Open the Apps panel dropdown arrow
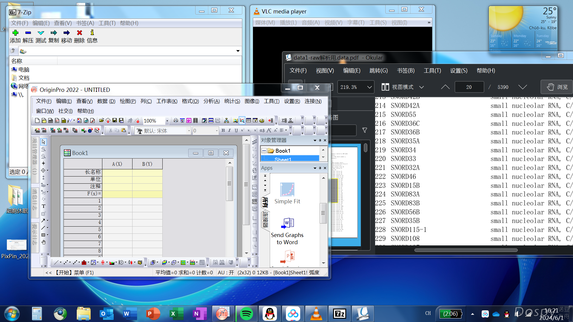The image size is (573, 322). [x=315, y=168]
